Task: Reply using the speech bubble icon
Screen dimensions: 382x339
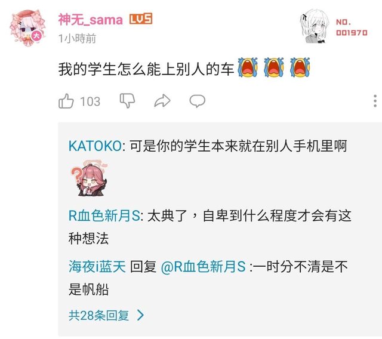Action: click(x=198, y=101)
